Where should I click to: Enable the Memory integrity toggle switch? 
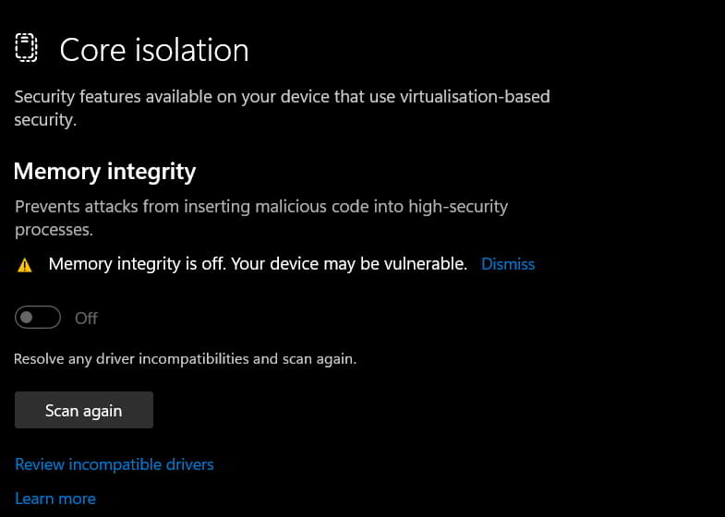[38, 318]
